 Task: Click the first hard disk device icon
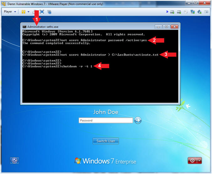(x=172, y=12)
